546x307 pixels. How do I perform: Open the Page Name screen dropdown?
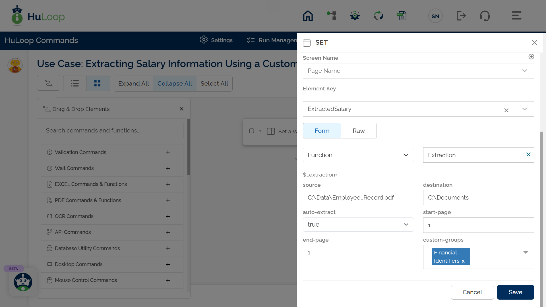[x=418, y=71]
